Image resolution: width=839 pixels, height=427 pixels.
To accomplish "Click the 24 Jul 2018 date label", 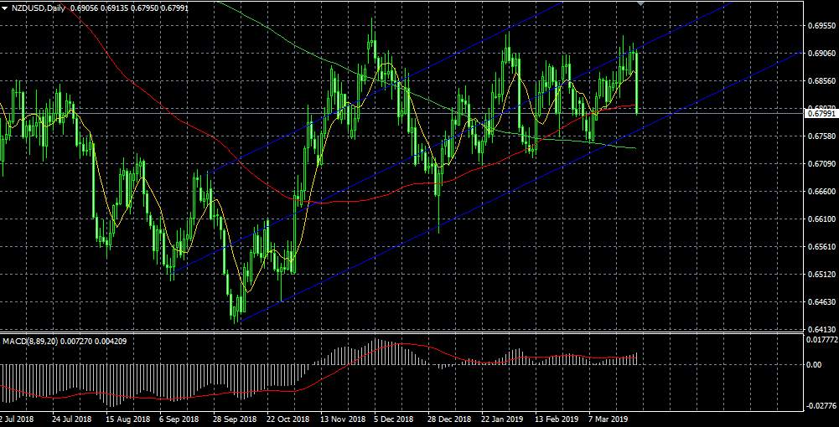I will tap(72, 419).
